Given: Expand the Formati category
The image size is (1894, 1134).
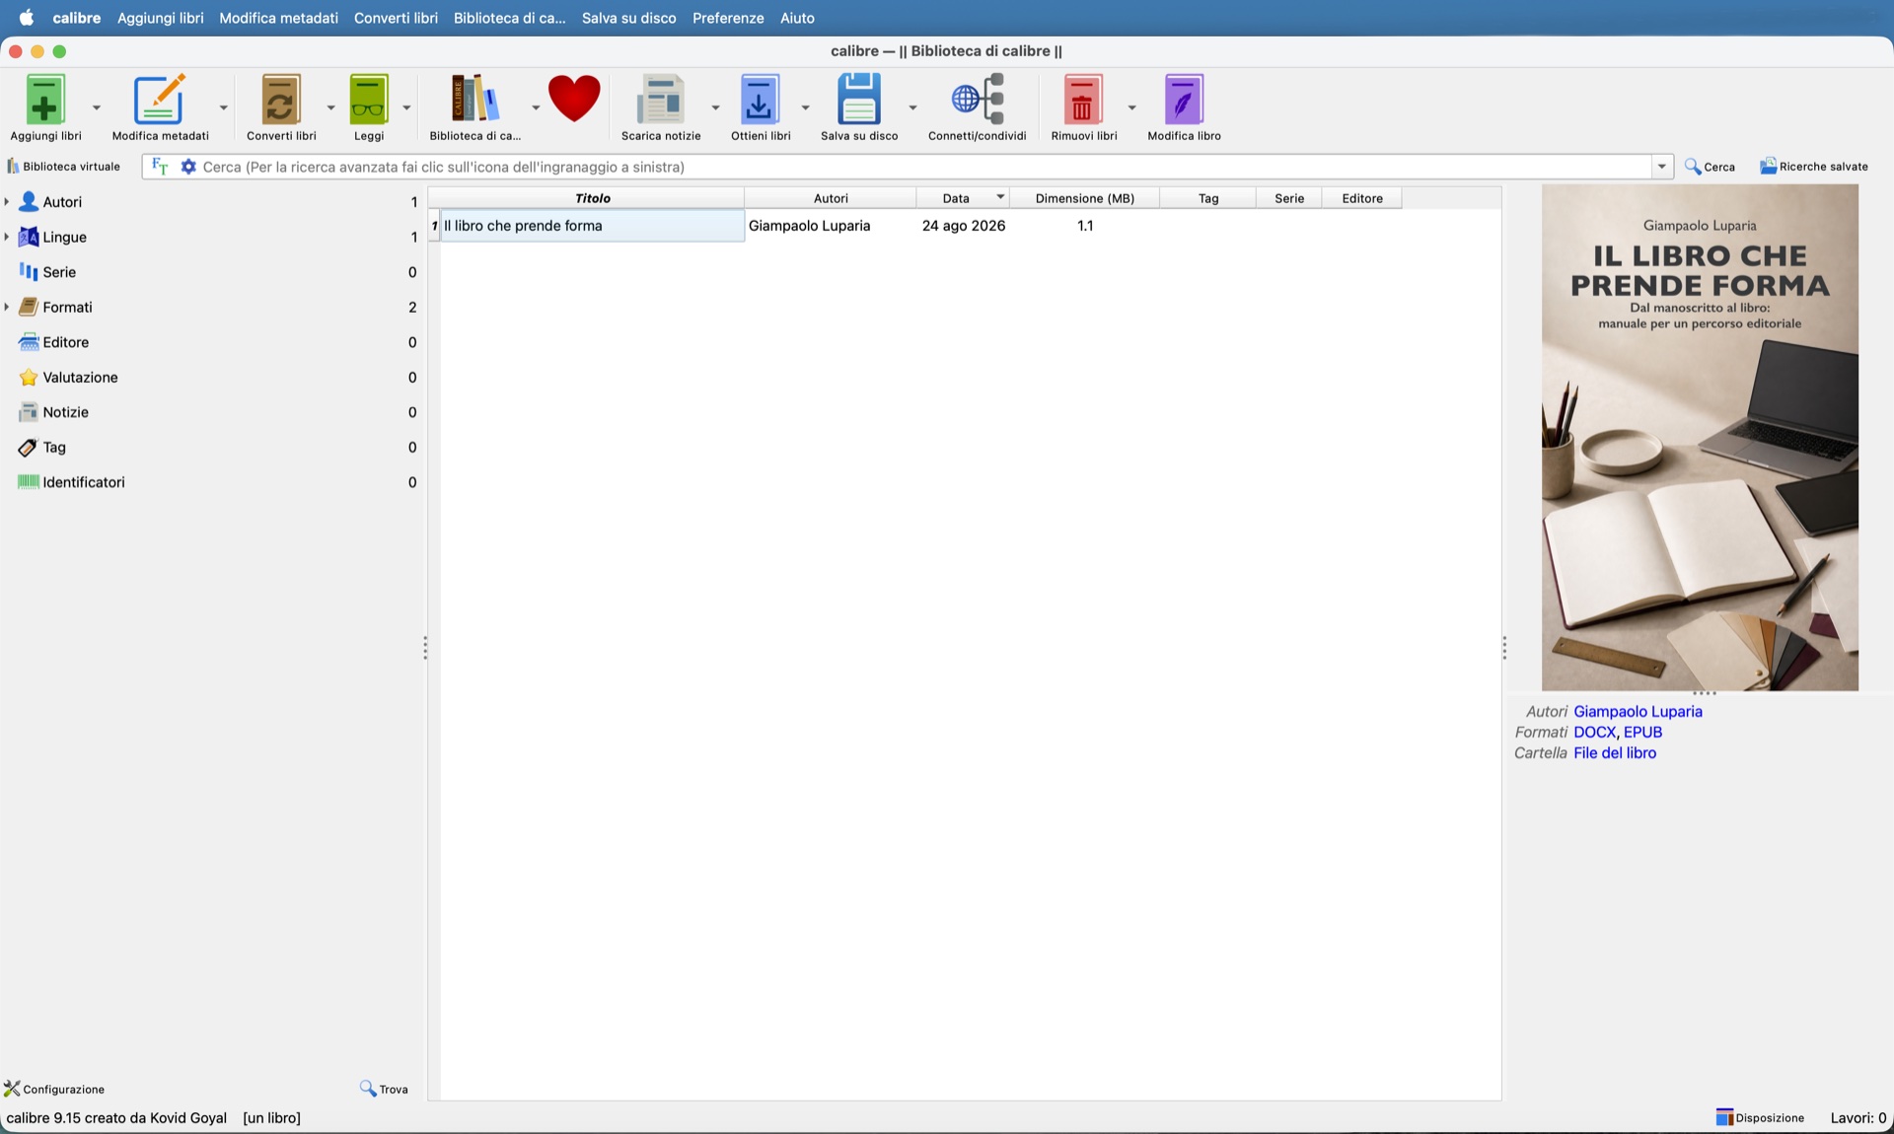Looking at the screenshot, I should click(7, 307).
